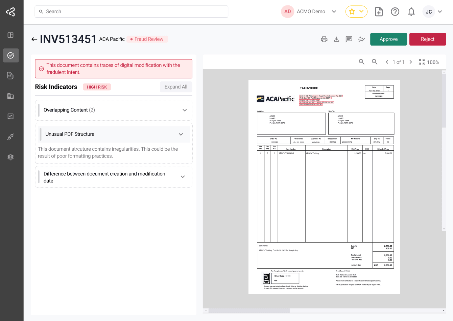Click the 100% zoom level text
The image size is (453, 321).
(433, 62)
